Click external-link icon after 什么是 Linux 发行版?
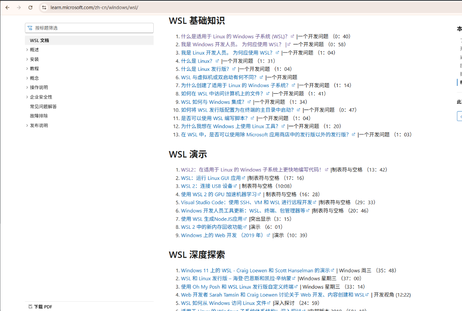 point(234,69)
